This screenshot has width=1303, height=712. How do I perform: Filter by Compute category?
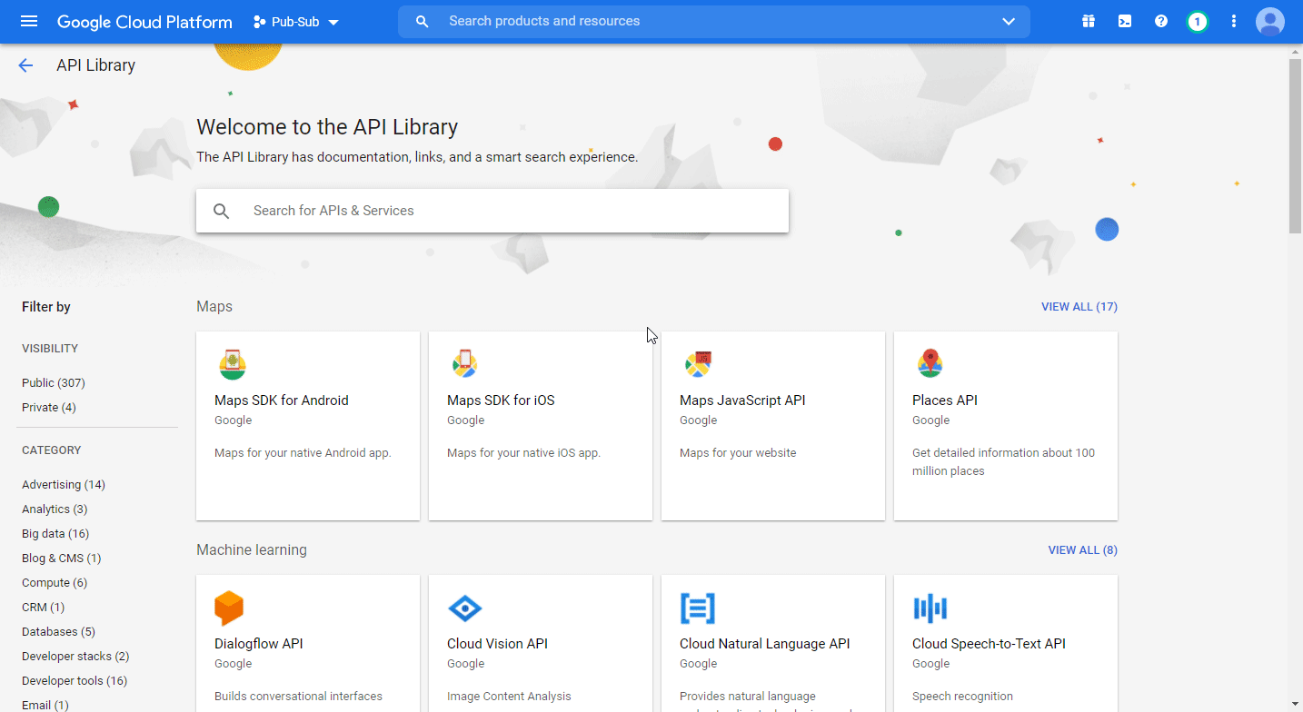pyautogui.click(x=55, y=583)
